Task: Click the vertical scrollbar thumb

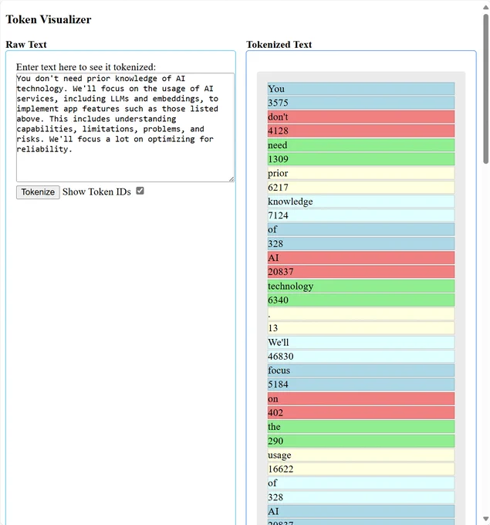Action: 485,89
